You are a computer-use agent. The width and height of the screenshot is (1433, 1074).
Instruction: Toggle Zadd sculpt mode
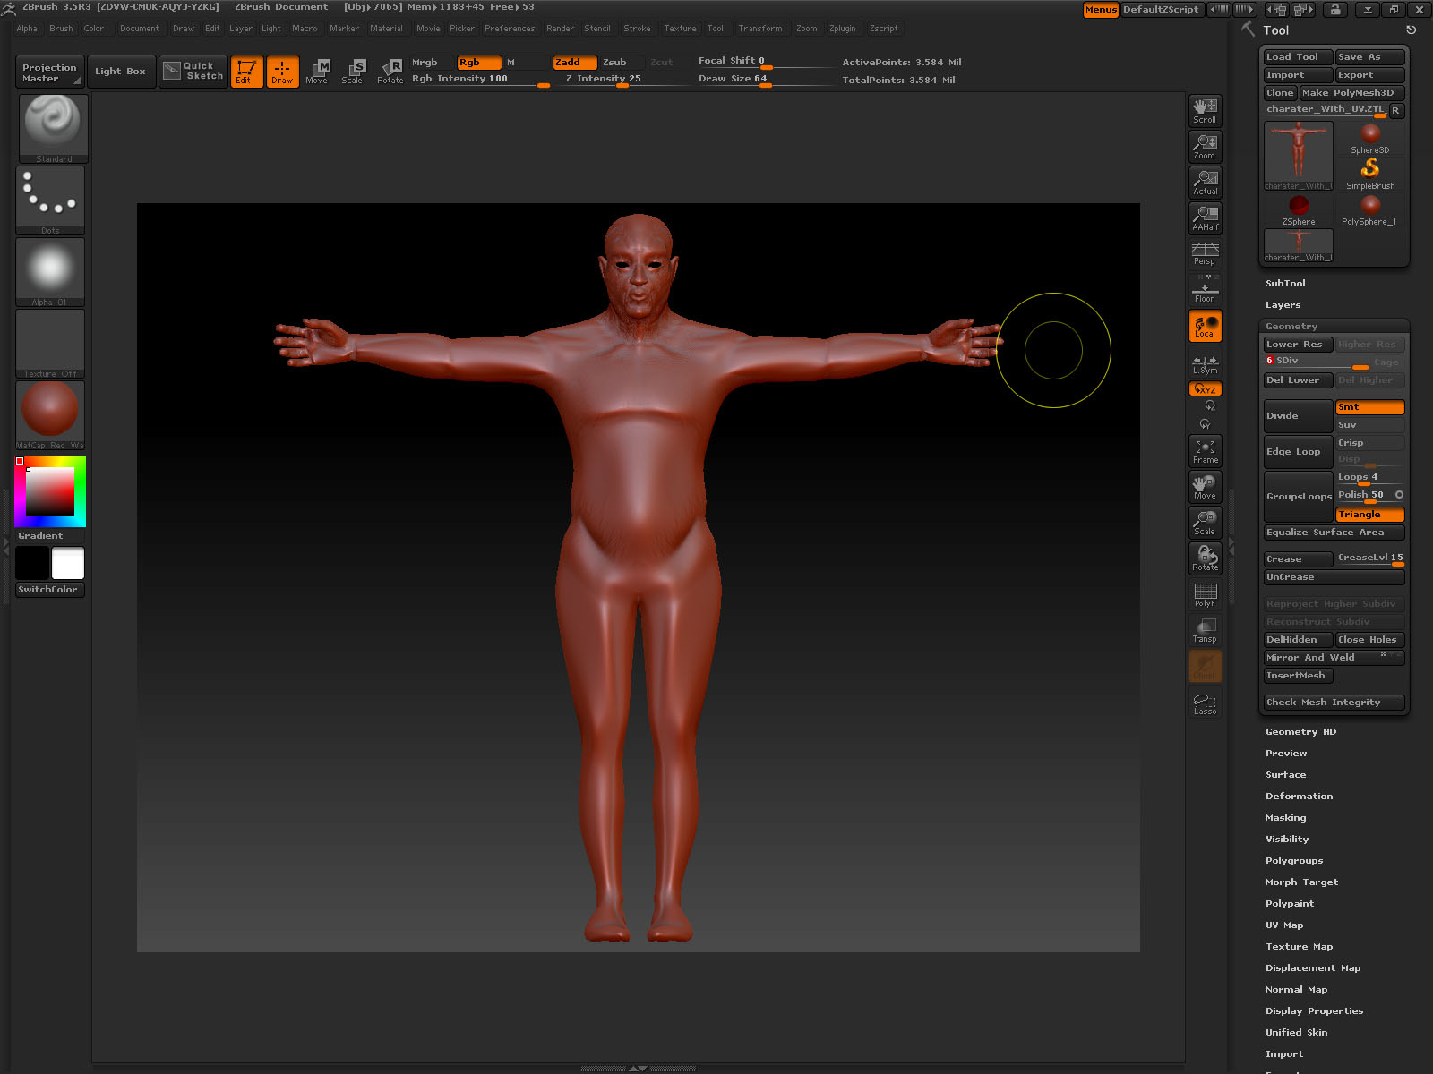[x=575, y=63]
